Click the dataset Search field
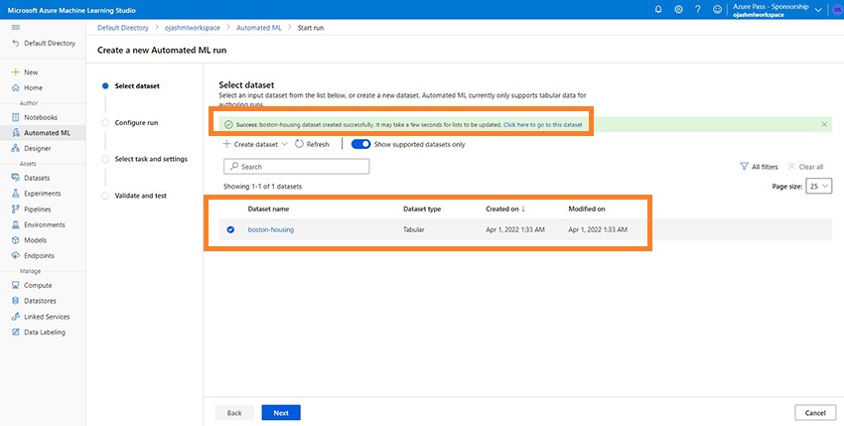The width and height of the screenshot is (844, 426). coord(296,167)
